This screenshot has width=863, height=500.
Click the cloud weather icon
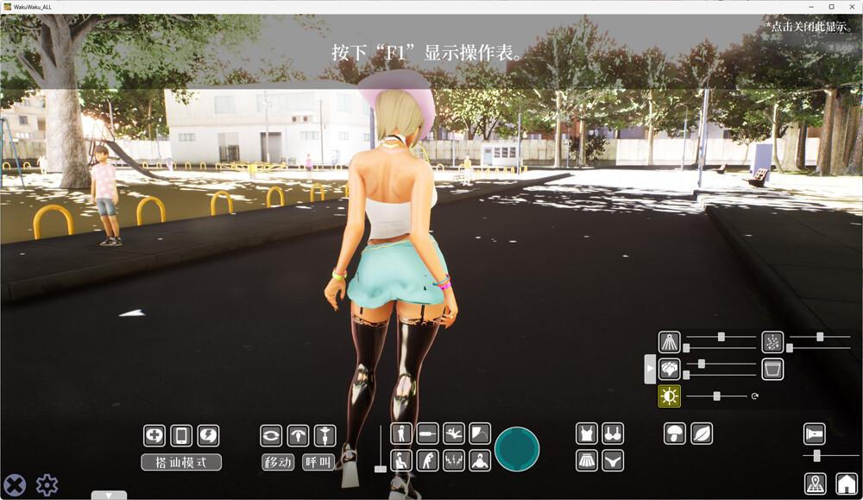click(670, 369)
